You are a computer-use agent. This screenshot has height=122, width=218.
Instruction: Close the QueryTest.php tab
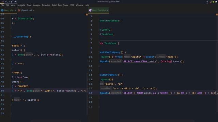pyautogui.click(x=107, y=10)
